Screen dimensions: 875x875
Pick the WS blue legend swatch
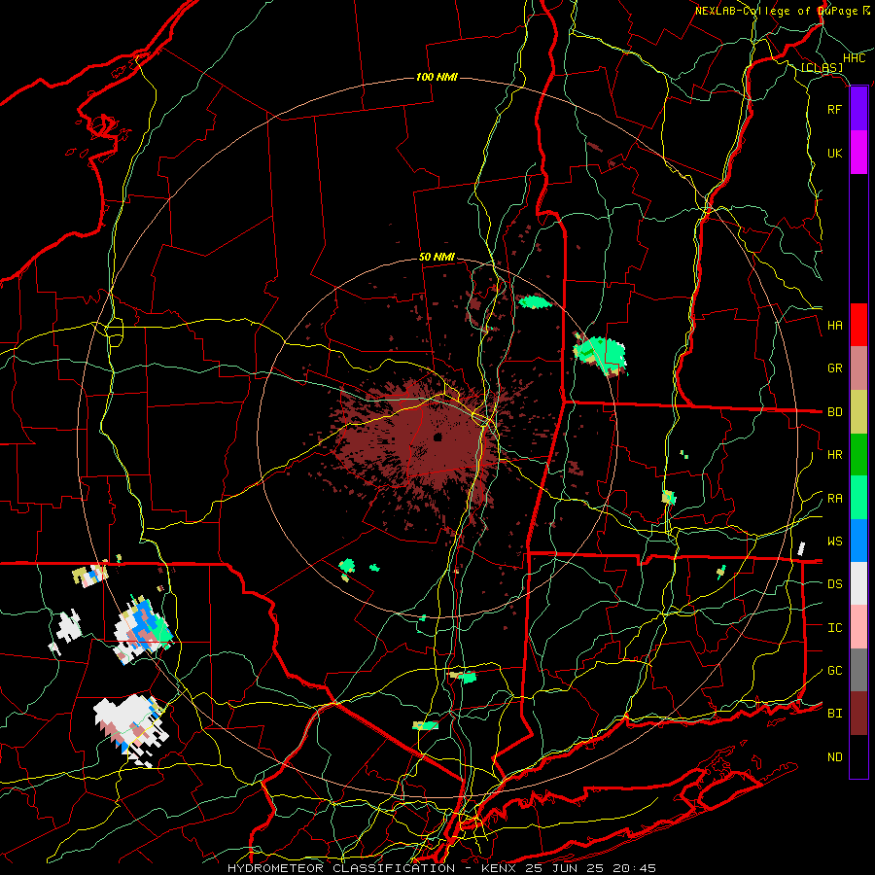pos(858,541)
